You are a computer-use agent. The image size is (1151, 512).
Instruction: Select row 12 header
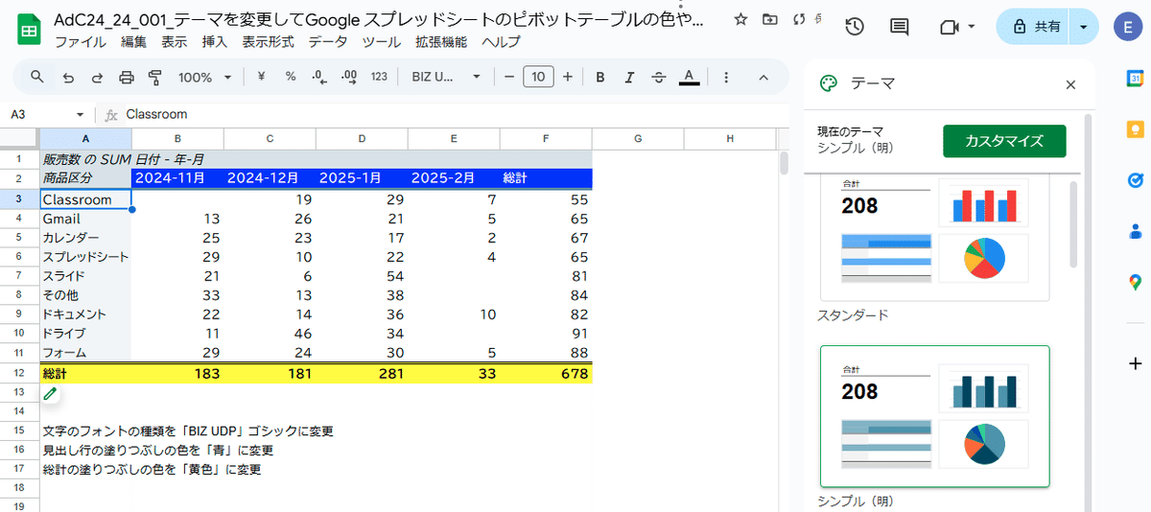point(19,373)
